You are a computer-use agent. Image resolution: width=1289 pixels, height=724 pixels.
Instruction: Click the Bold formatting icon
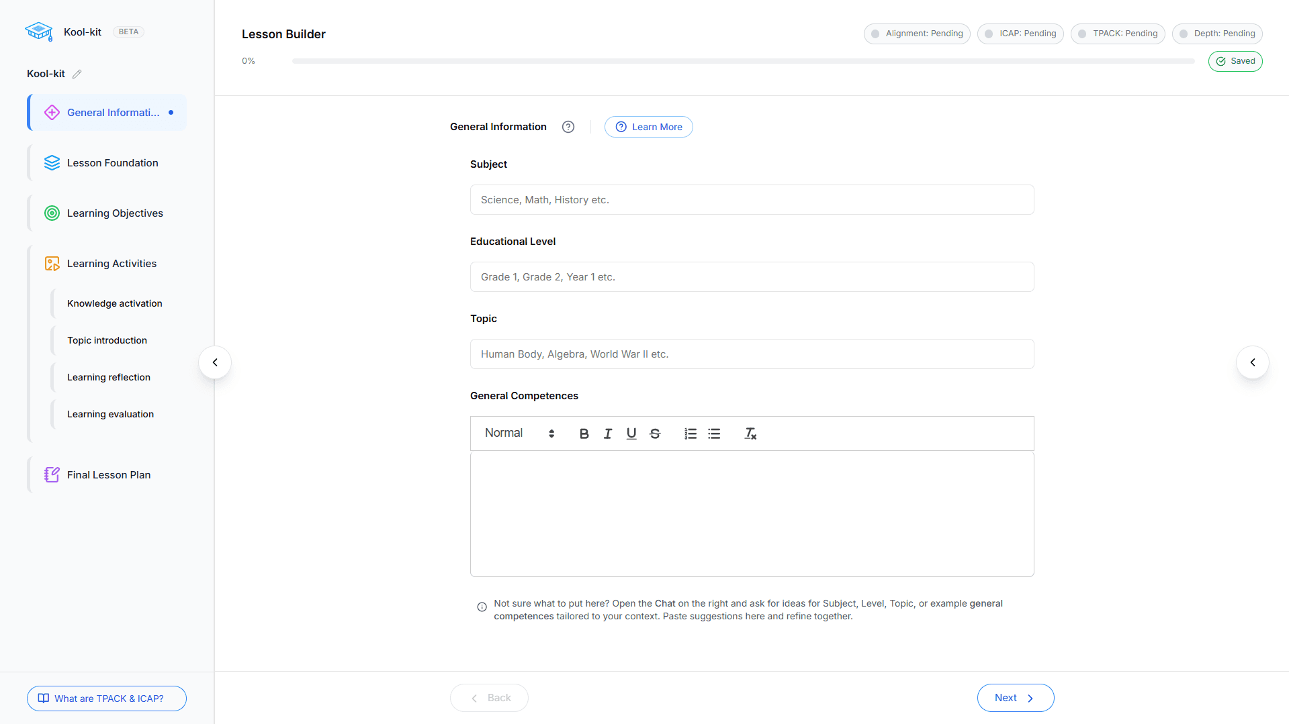click(584, 433)
